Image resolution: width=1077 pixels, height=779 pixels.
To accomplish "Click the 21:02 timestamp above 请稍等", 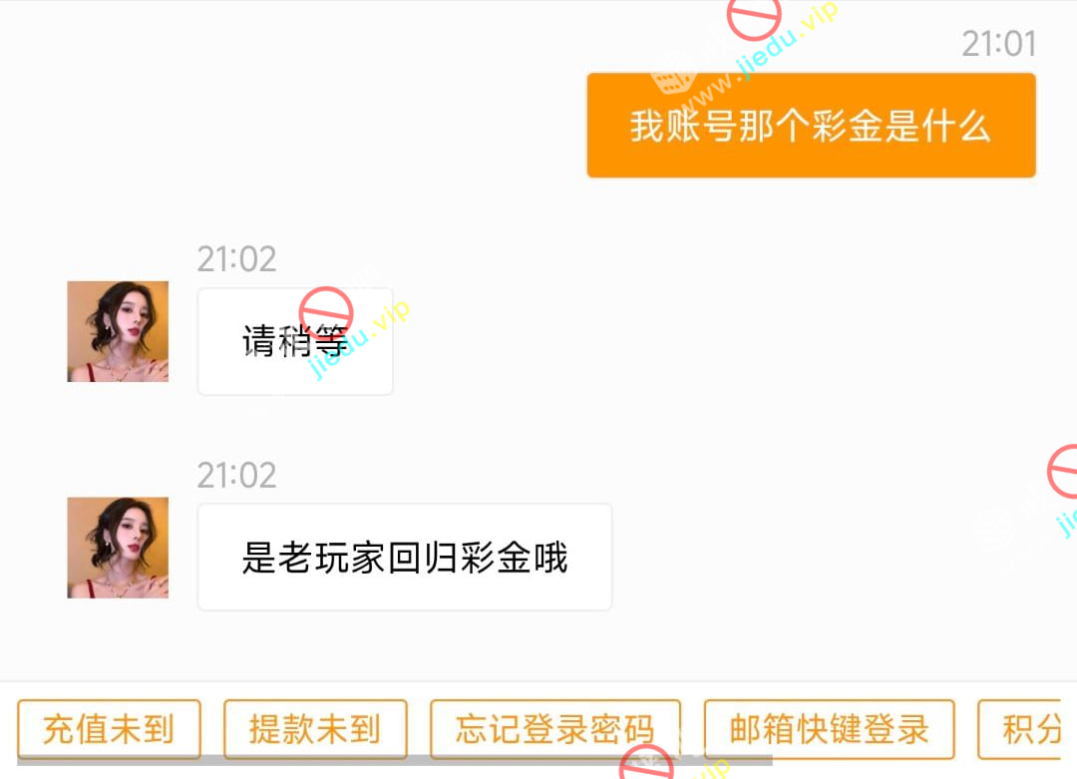I will coord(237,259).
